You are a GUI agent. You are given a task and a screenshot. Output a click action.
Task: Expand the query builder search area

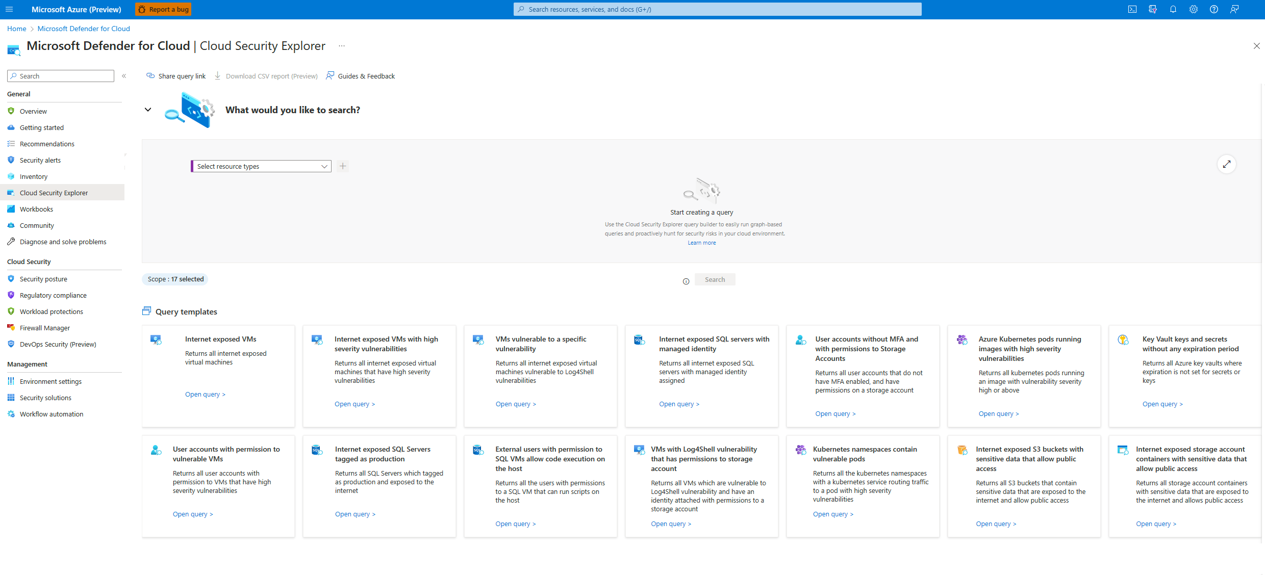tap(1226, 165)
